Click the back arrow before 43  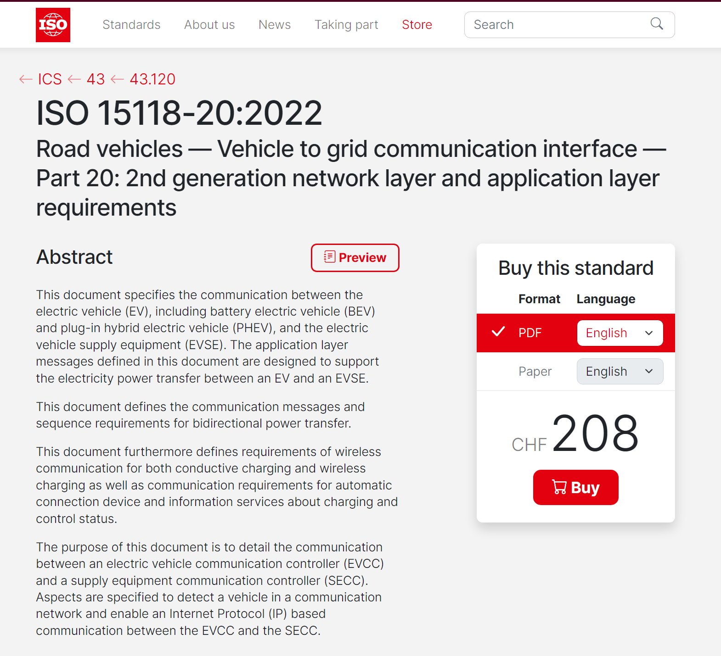pyautogui.click(x=74, y=79)
